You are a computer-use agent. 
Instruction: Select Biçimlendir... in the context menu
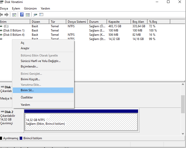coord(29,66)
